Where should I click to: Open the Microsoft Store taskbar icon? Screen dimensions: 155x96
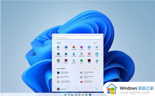pos(90,95)
